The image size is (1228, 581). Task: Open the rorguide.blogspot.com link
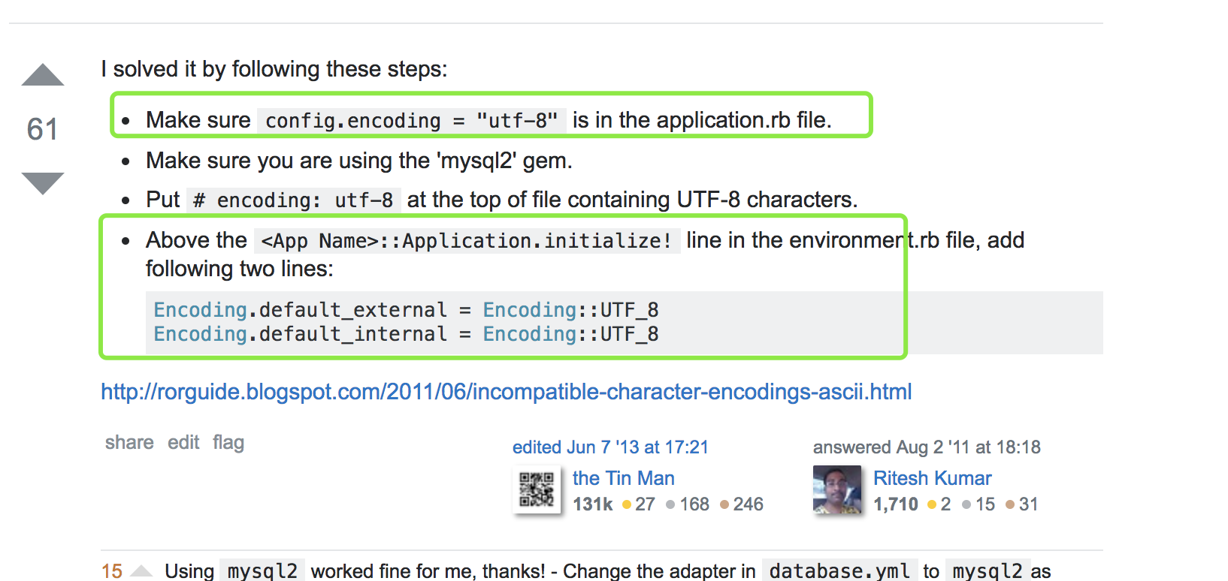(506, 392)
